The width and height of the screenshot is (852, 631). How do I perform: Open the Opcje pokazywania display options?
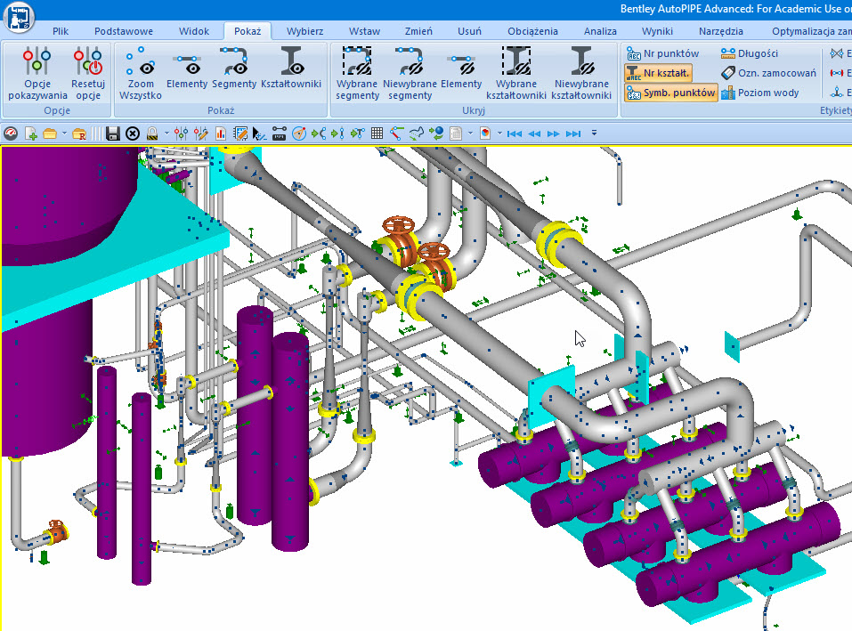(37, 73)
